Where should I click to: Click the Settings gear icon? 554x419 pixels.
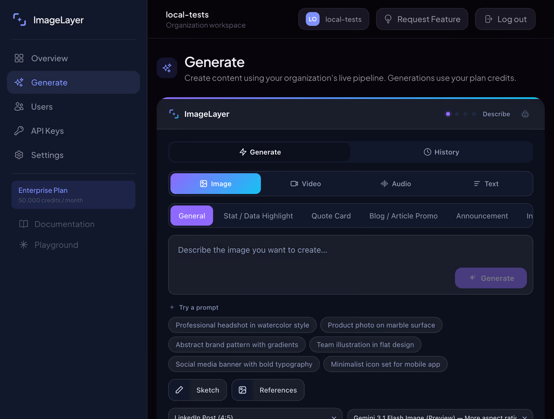(19, 155)
